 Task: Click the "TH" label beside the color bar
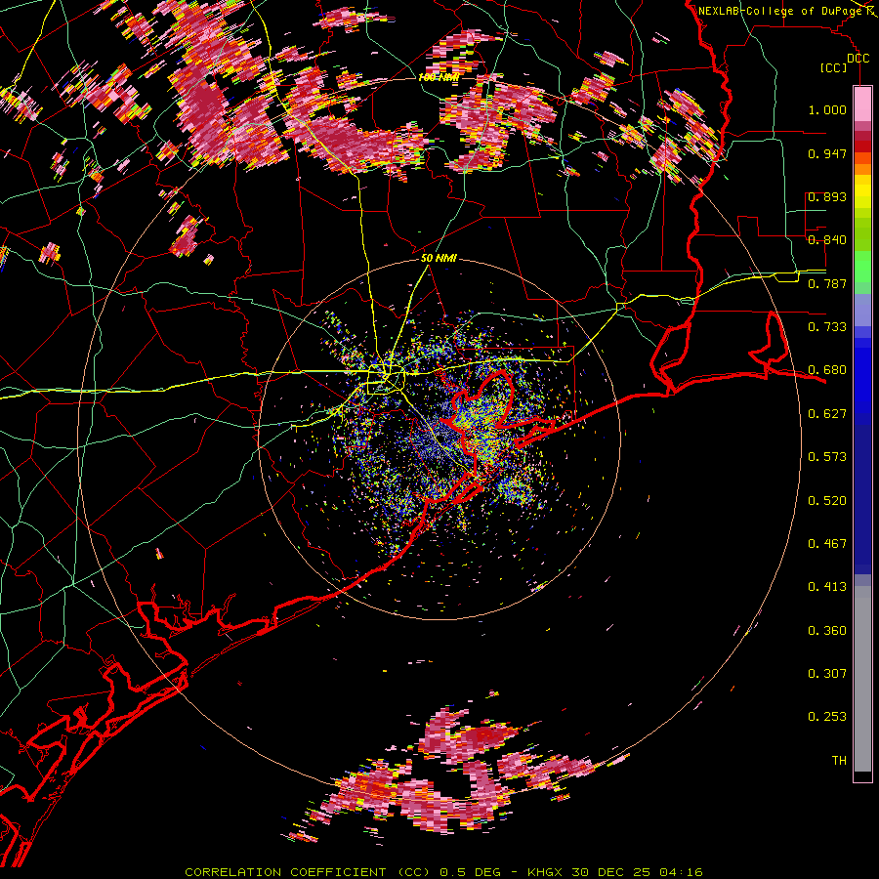839,761
